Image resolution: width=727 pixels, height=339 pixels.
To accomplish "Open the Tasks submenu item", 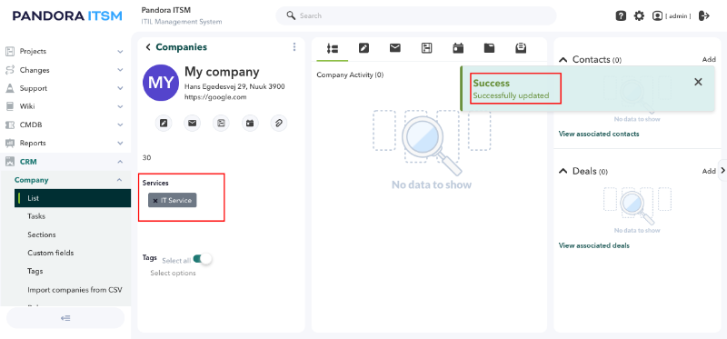I will 36,216.
